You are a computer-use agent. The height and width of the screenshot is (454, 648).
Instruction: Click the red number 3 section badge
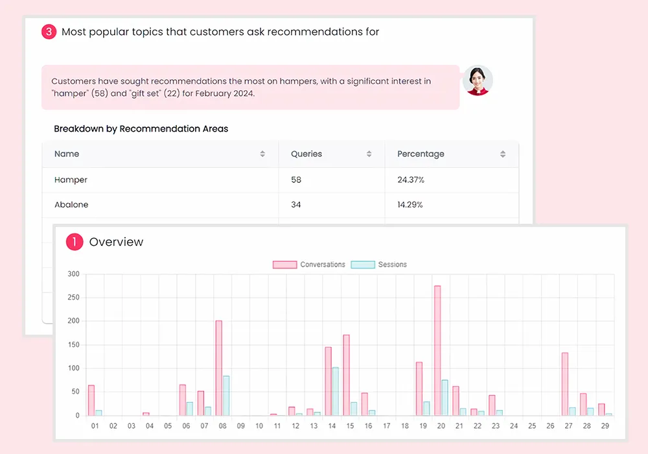[x=49, y=31]
